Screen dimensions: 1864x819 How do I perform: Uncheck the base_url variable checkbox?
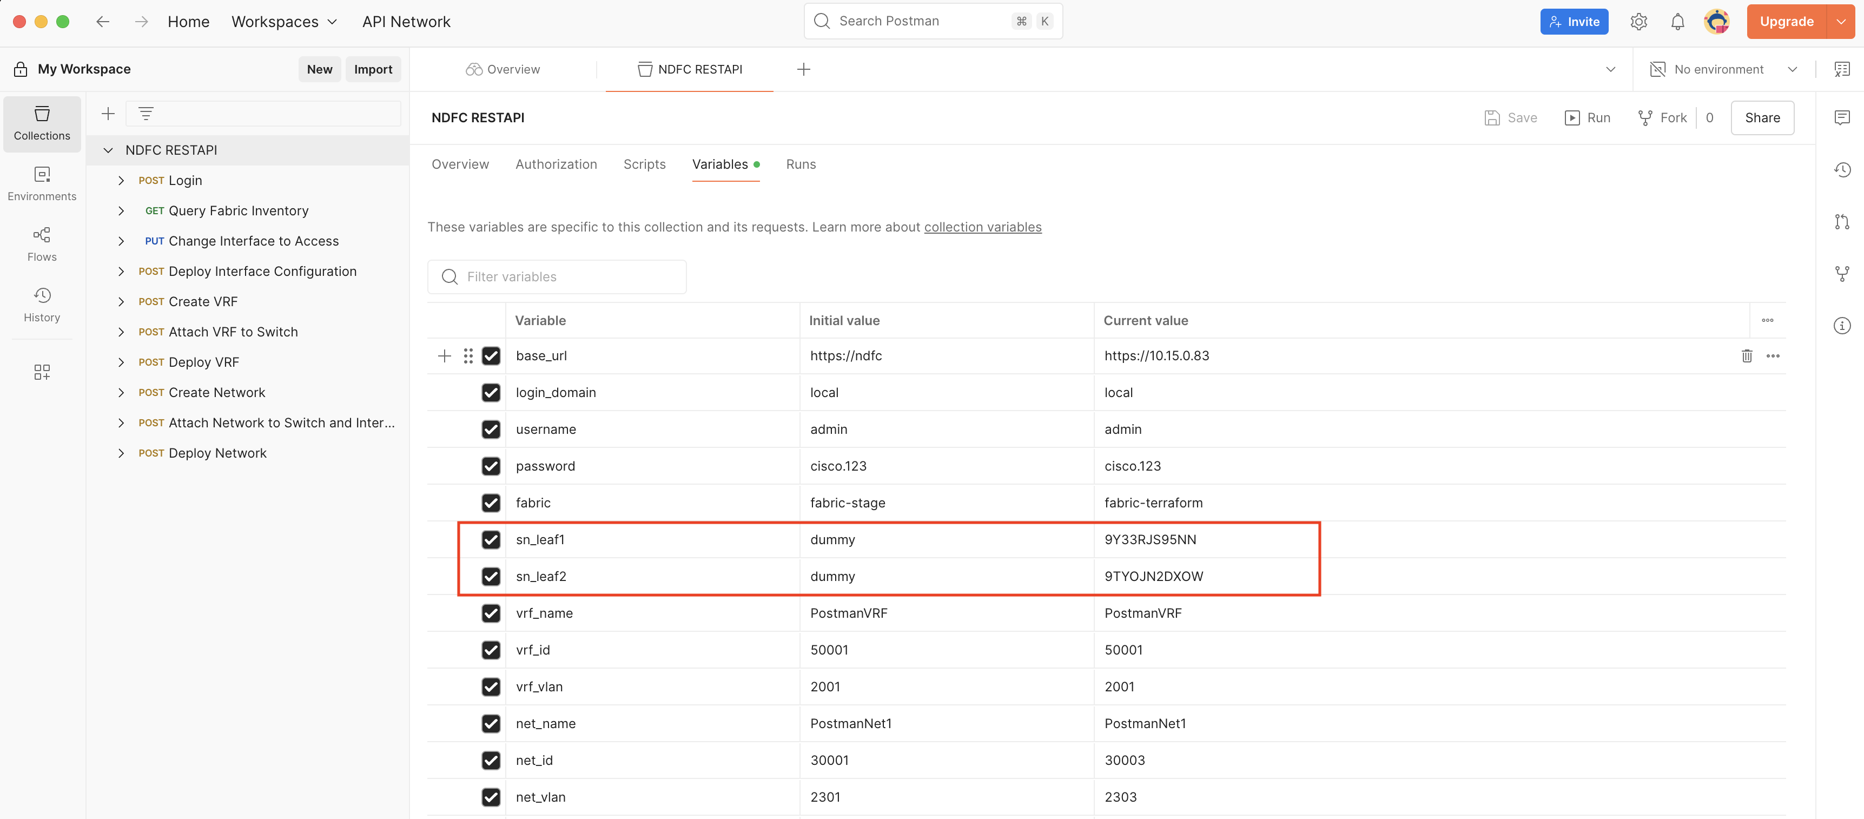(491, 356)
